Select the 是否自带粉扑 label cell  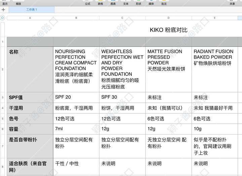click(x=30, y=146)
